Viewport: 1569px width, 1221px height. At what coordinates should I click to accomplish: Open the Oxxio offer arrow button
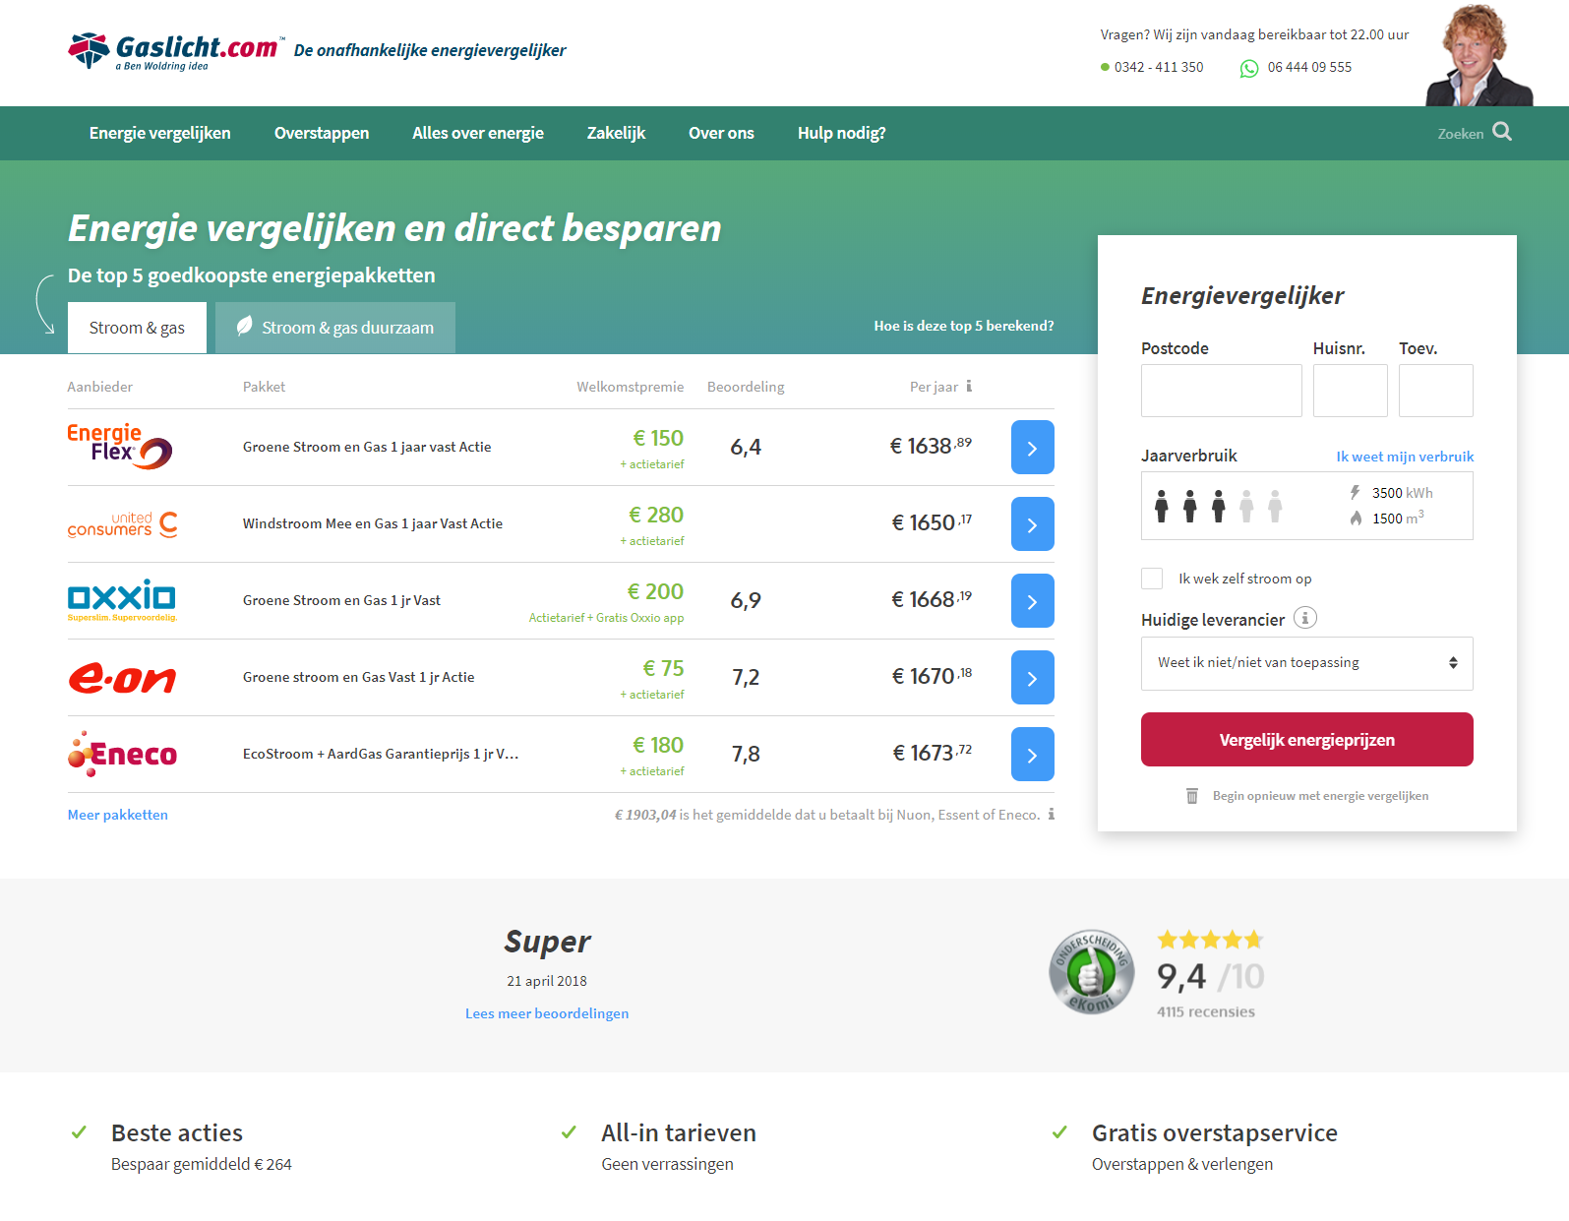[1032, 600]
